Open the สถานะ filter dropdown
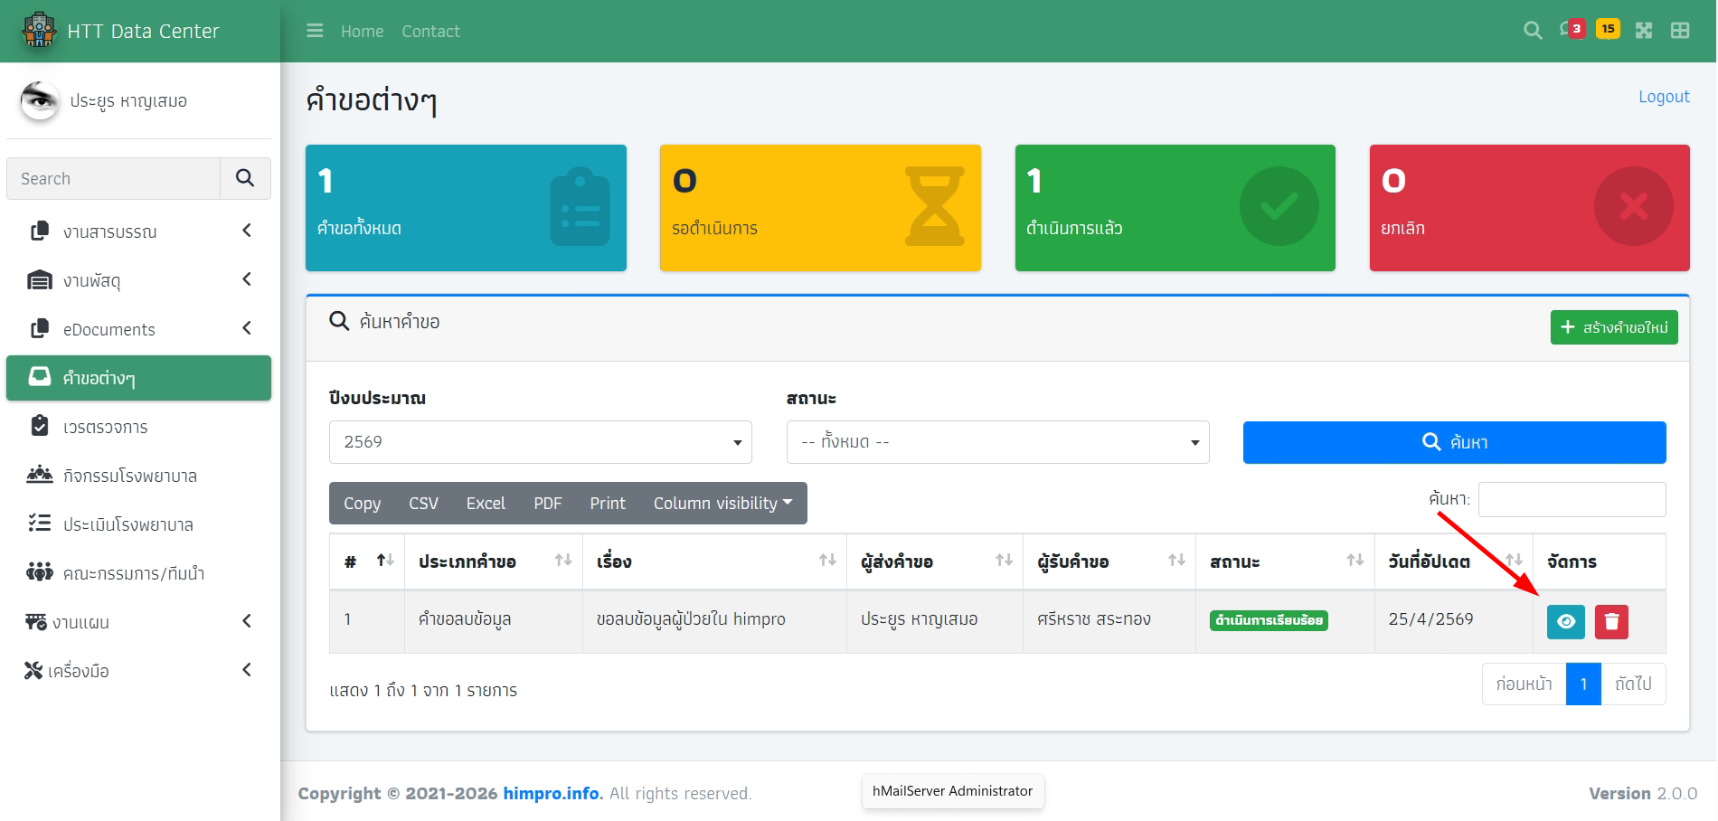 (997, 442)
